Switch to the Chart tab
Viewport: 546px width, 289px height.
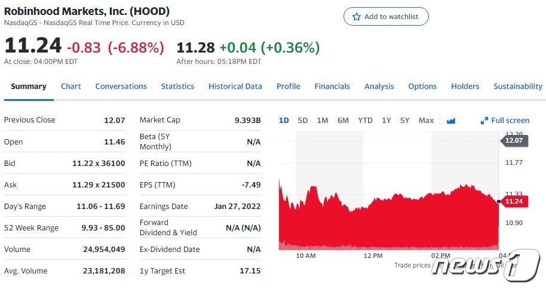coord(70,86)
